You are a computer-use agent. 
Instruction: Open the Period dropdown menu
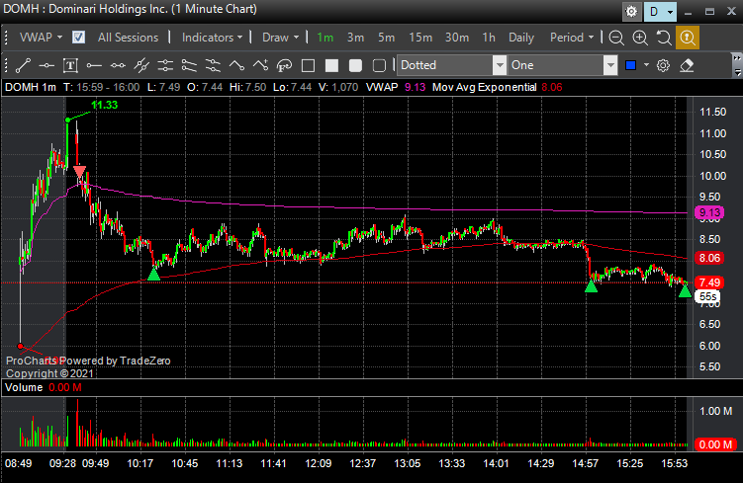[572, 38]
